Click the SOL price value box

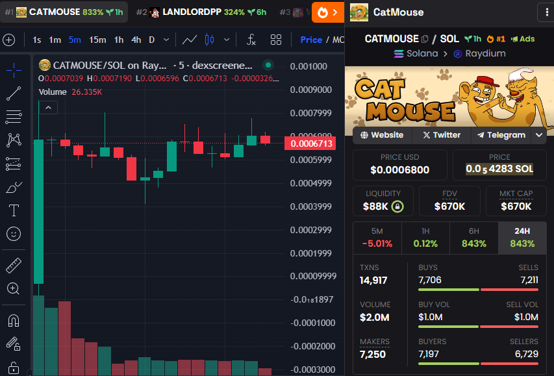(499, 165)
